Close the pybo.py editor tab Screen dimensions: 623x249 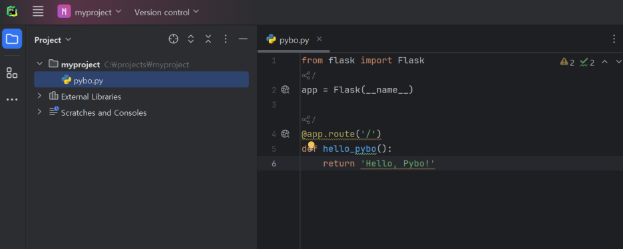tap(319, 39)
